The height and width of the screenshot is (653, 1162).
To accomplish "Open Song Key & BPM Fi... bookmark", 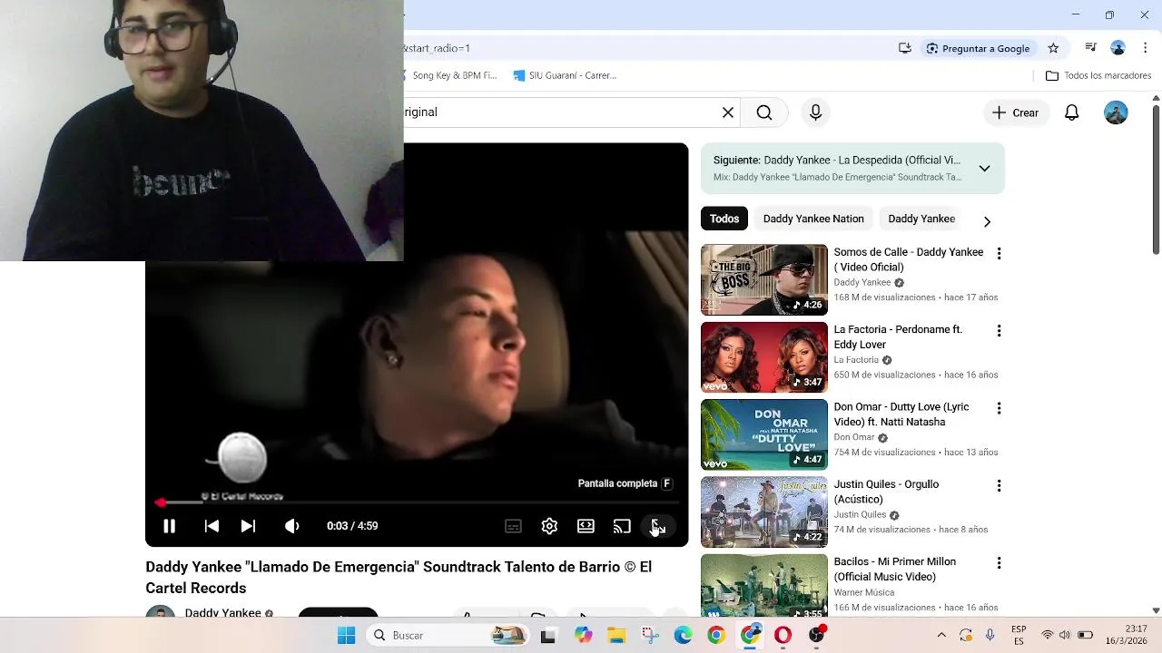I will coord(450,75).
